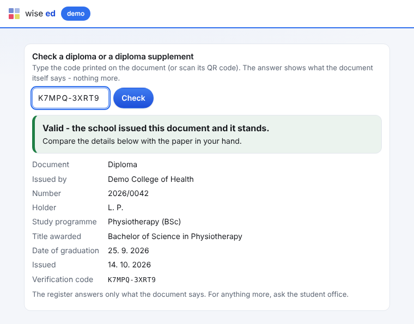Screen dimensions: 414x324
Task: Click the 'Issued' field label
Action: 44,265
